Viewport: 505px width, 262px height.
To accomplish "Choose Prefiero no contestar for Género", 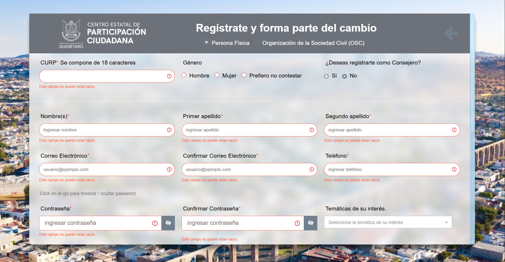I will click(x=244, y=75).
